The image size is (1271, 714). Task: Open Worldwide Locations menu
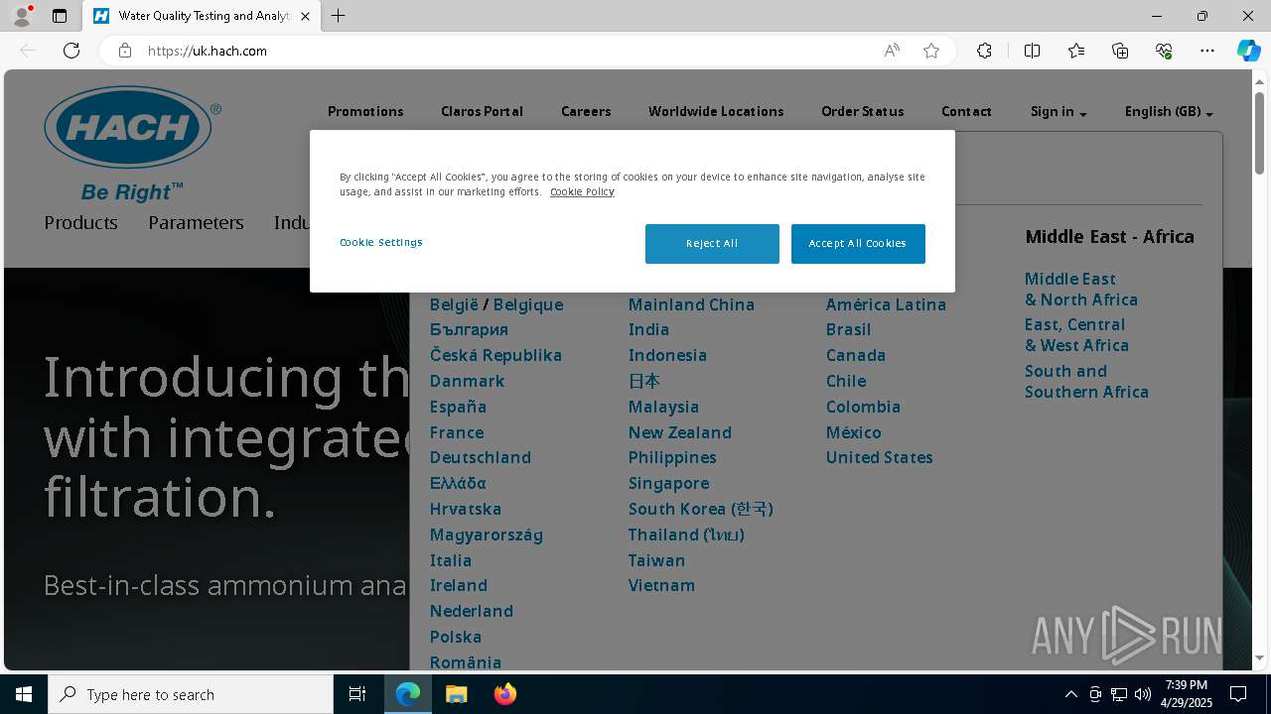tap(716, 111)
